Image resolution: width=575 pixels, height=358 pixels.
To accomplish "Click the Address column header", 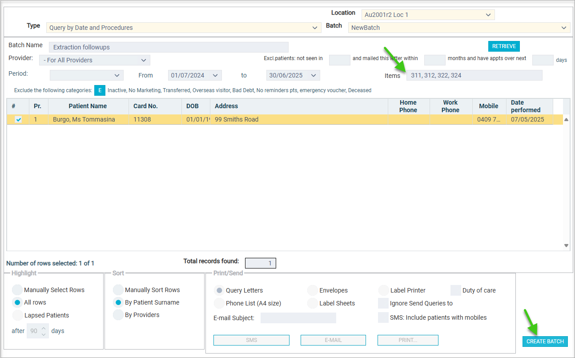I will click(299, 106).
